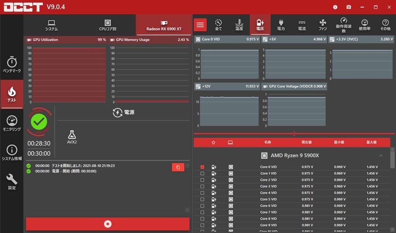Uncheck the Core 0 VID checkbox
This screenshot has height=233, width=396.
click(x=202, y=167)
